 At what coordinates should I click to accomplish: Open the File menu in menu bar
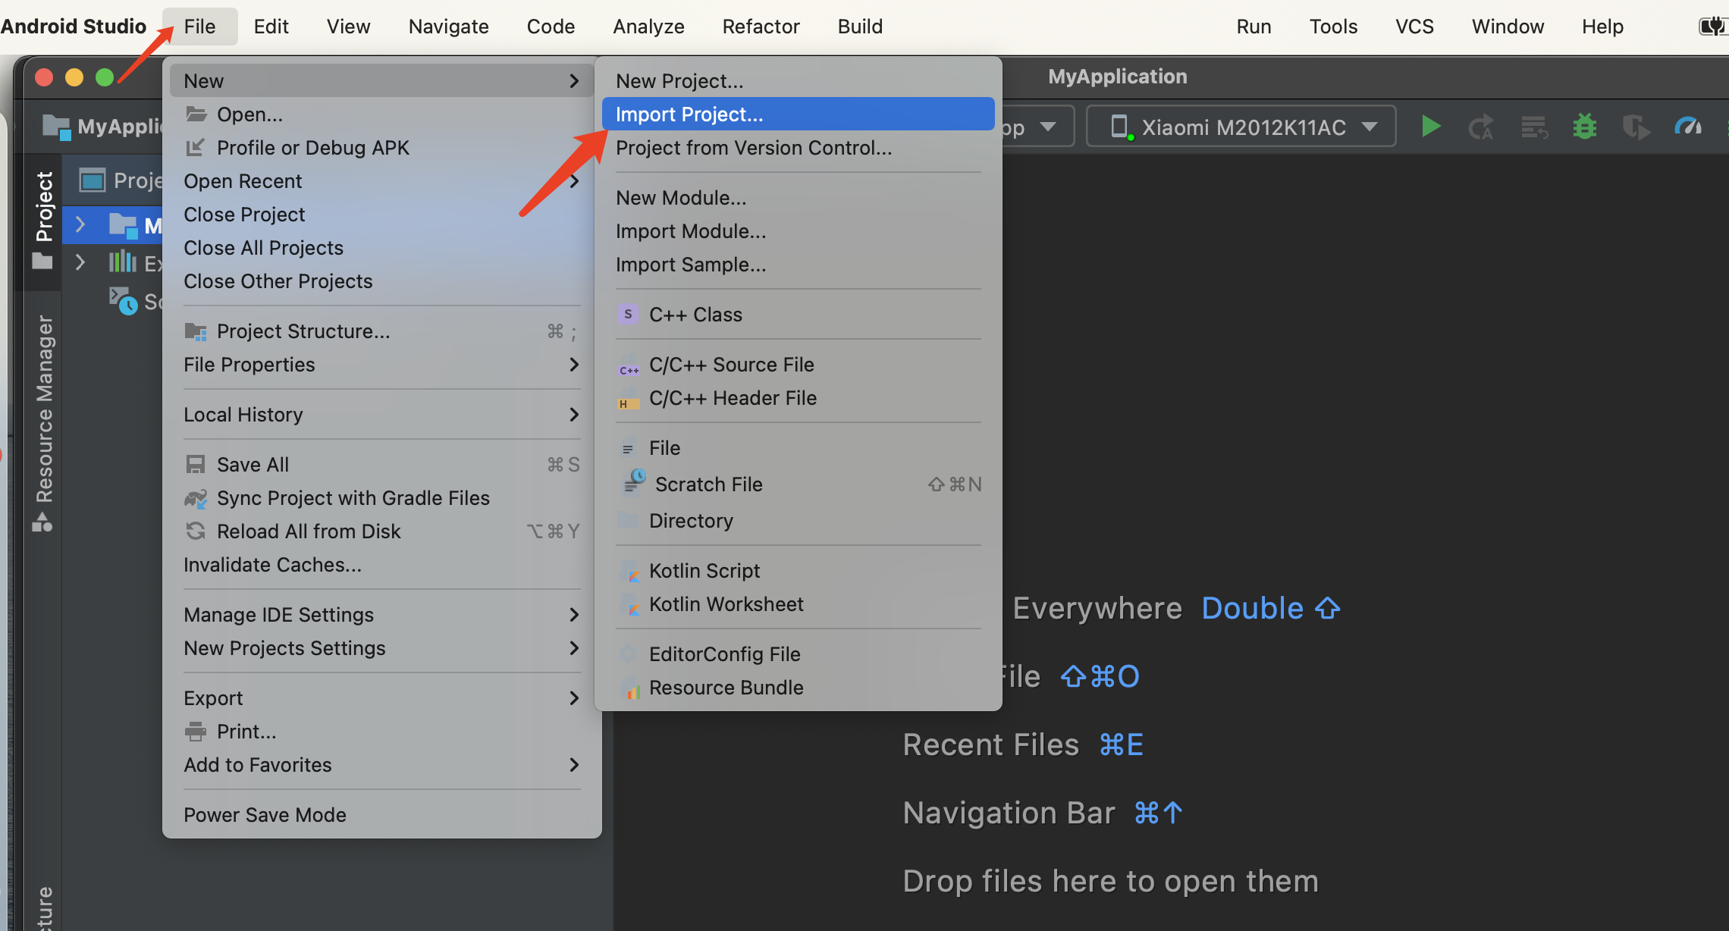[x=200, y=27]
